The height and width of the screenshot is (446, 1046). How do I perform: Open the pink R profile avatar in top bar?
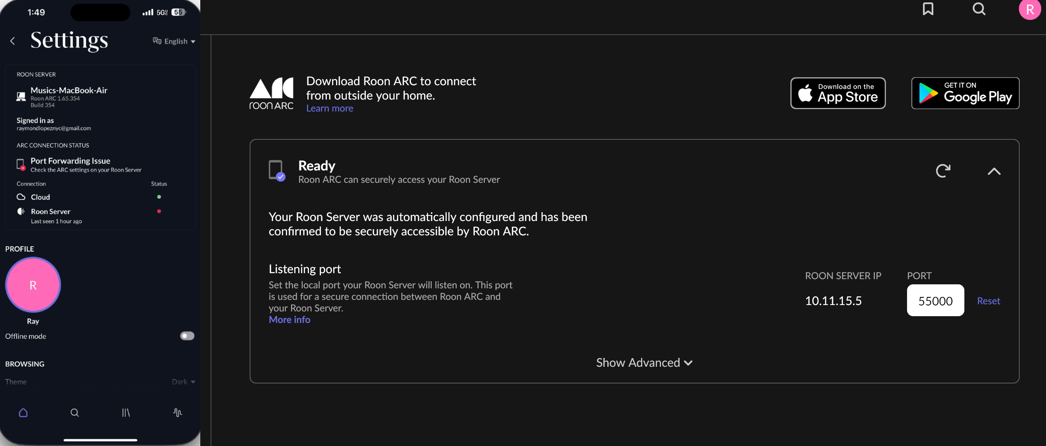pyautogui.click(x=1030, y=9)
